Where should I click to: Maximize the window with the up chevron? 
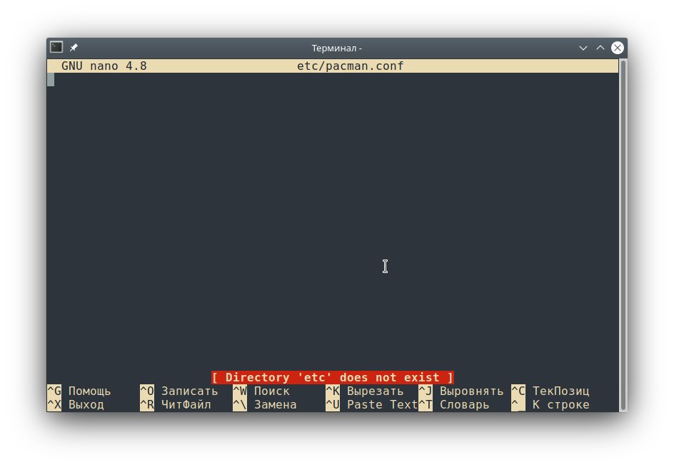pyautogui.click(x=600, y=48)
